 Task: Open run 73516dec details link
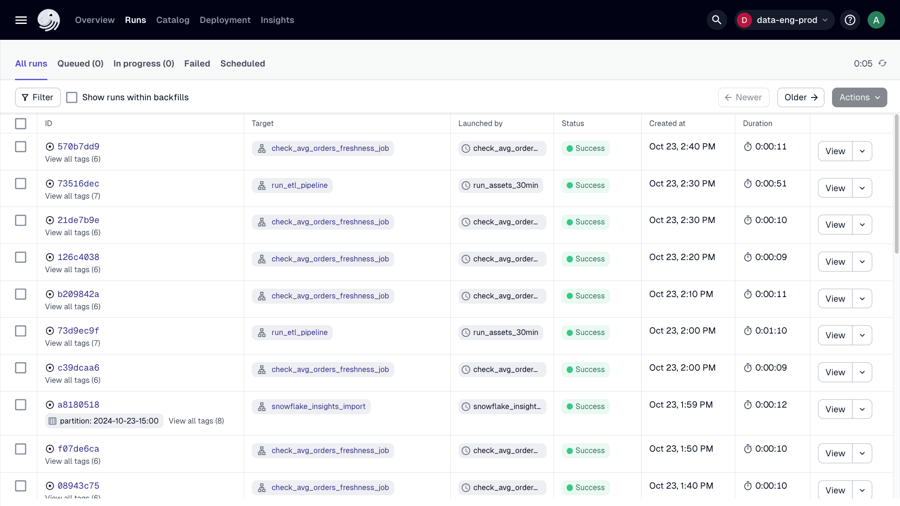(78, 183)
